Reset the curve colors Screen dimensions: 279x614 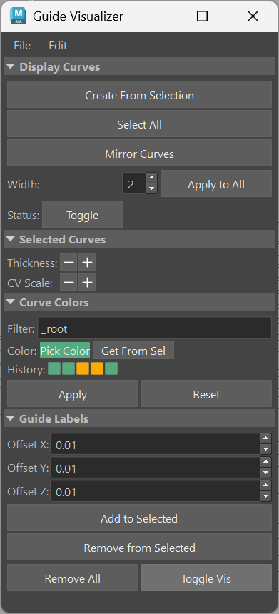[x=207, y=394]
